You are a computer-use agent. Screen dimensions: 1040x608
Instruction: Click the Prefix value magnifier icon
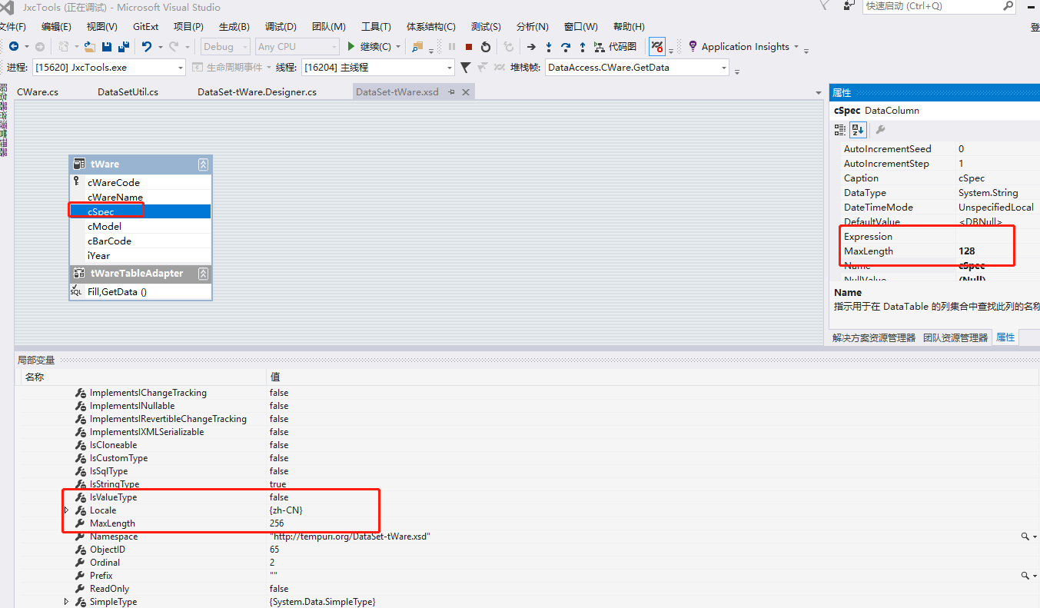1025,576
